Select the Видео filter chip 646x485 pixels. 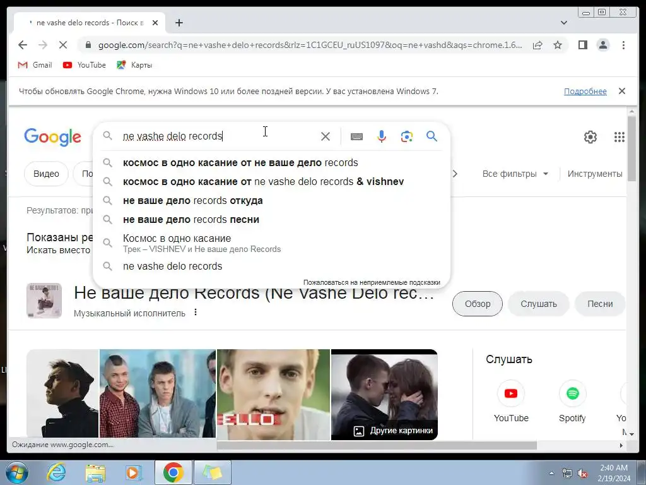click(x=46, y=174)
